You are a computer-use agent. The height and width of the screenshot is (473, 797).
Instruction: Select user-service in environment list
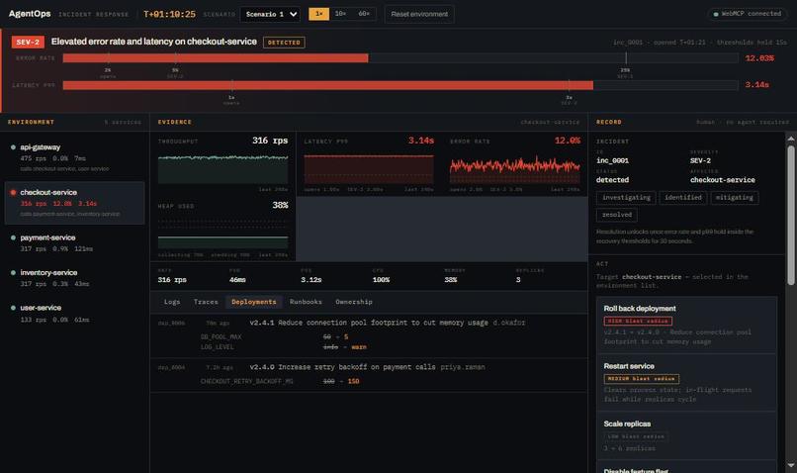click(75, 314)
